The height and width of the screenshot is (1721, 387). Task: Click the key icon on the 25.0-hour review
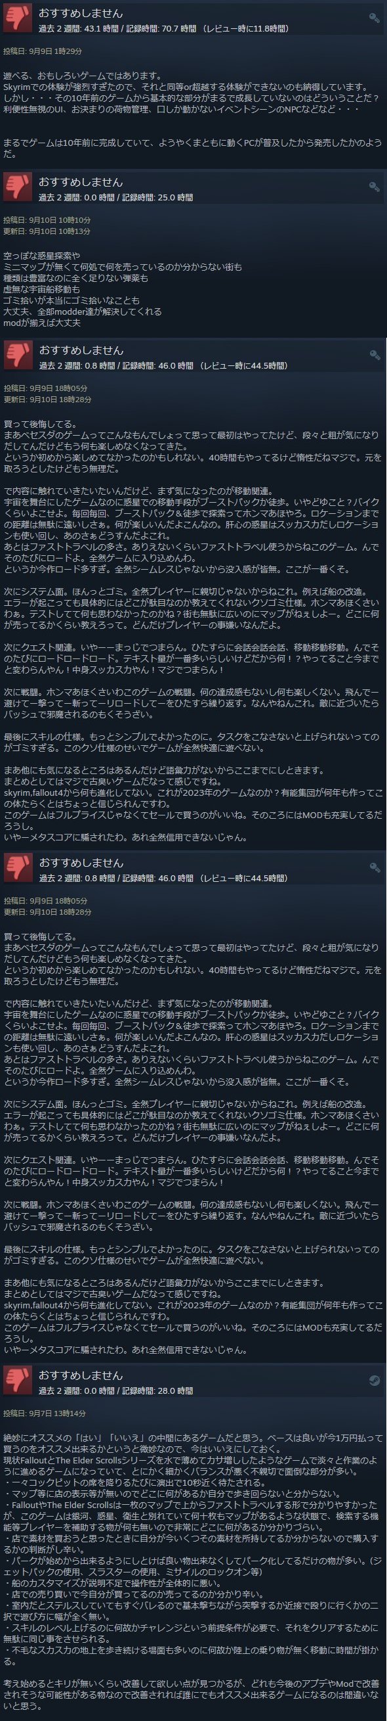pos(375,187)
